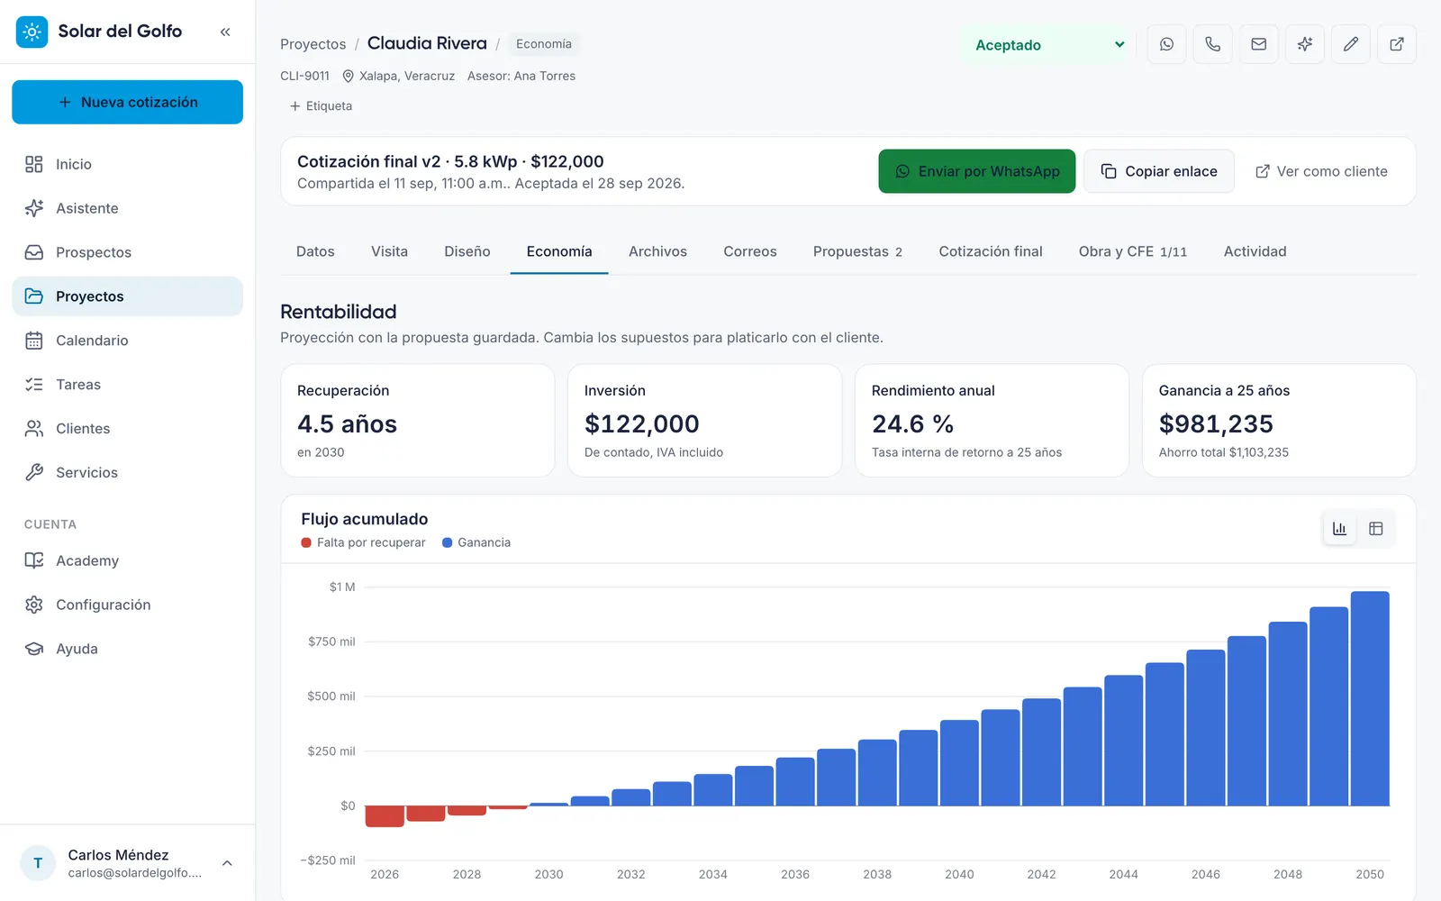Switch to Datos tab
The image size is (1441, 901).
pos(315,251)
